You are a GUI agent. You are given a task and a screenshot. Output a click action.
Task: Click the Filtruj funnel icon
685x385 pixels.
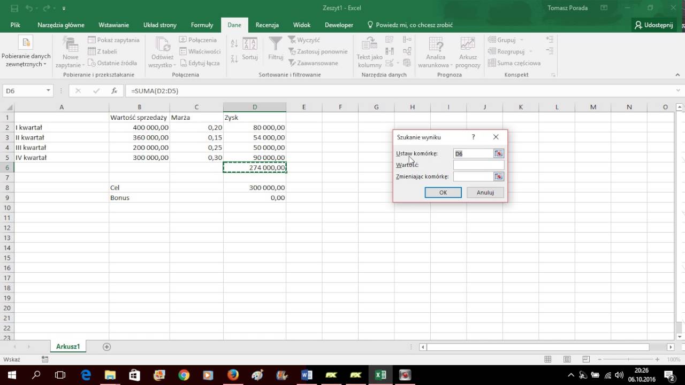[x=276, y=49]
